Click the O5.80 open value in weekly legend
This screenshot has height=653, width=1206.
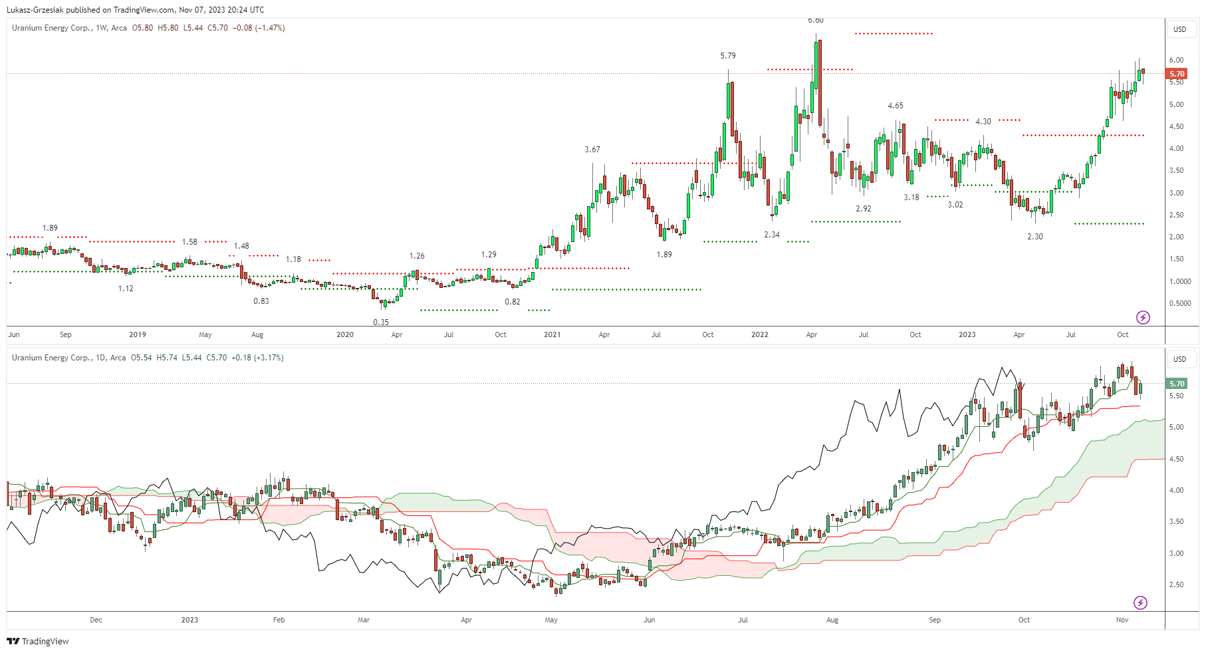point(142,28)
